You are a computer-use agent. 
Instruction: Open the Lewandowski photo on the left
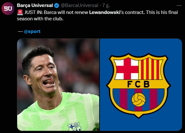(x=58, y=85)
